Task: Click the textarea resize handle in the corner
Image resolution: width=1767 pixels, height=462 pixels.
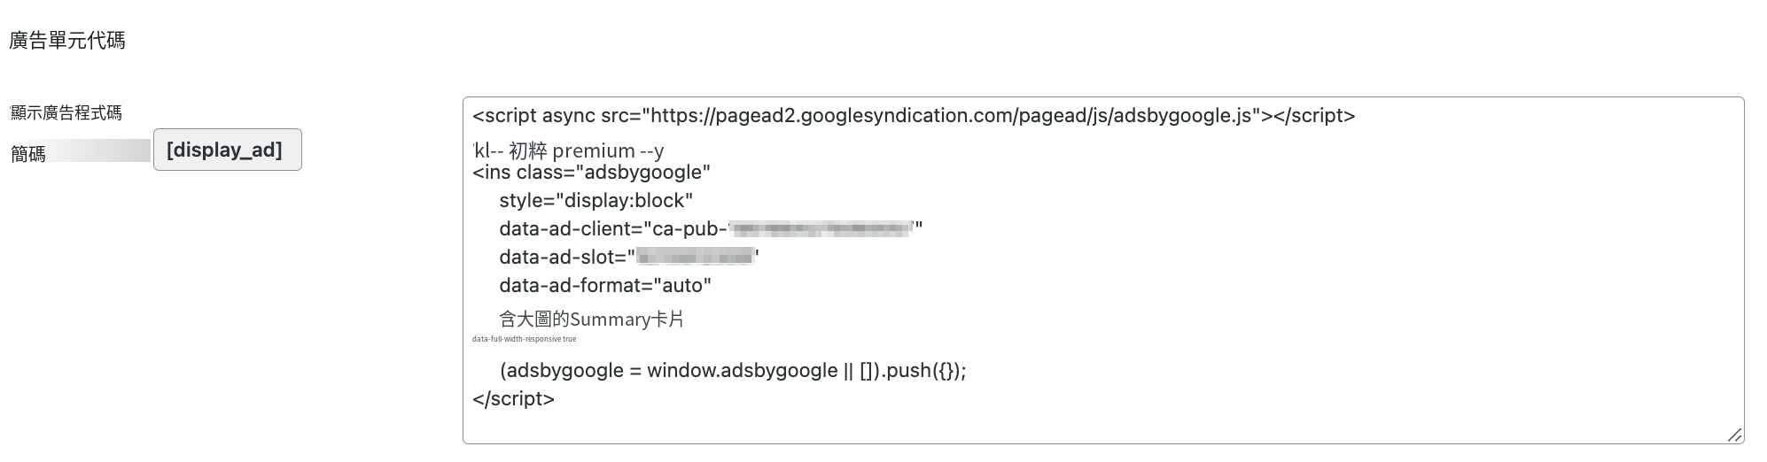Action: (x=1735, y=435)
